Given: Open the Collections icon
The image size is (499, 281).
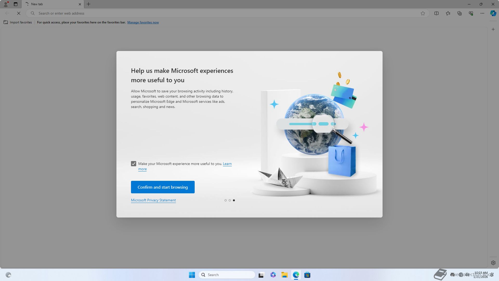Looking at the screenshot, I should (x=459, y=13).
